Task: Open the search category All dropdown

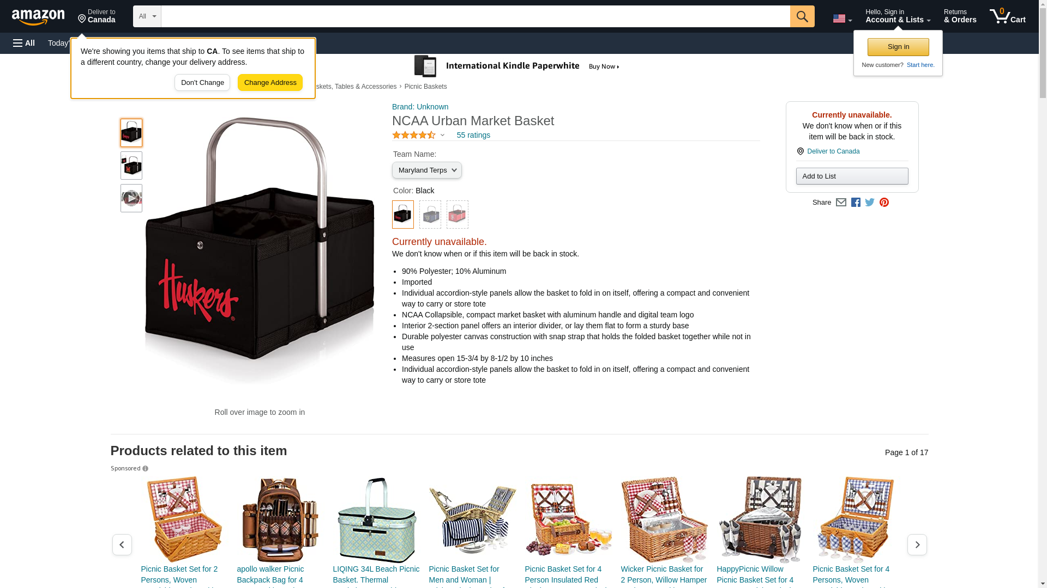Action: [147, 16]
